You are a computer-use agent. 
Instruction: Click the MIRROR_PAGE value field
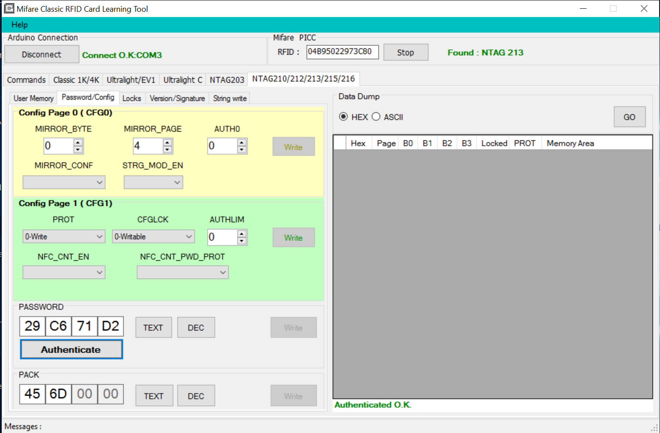(148, 146)
